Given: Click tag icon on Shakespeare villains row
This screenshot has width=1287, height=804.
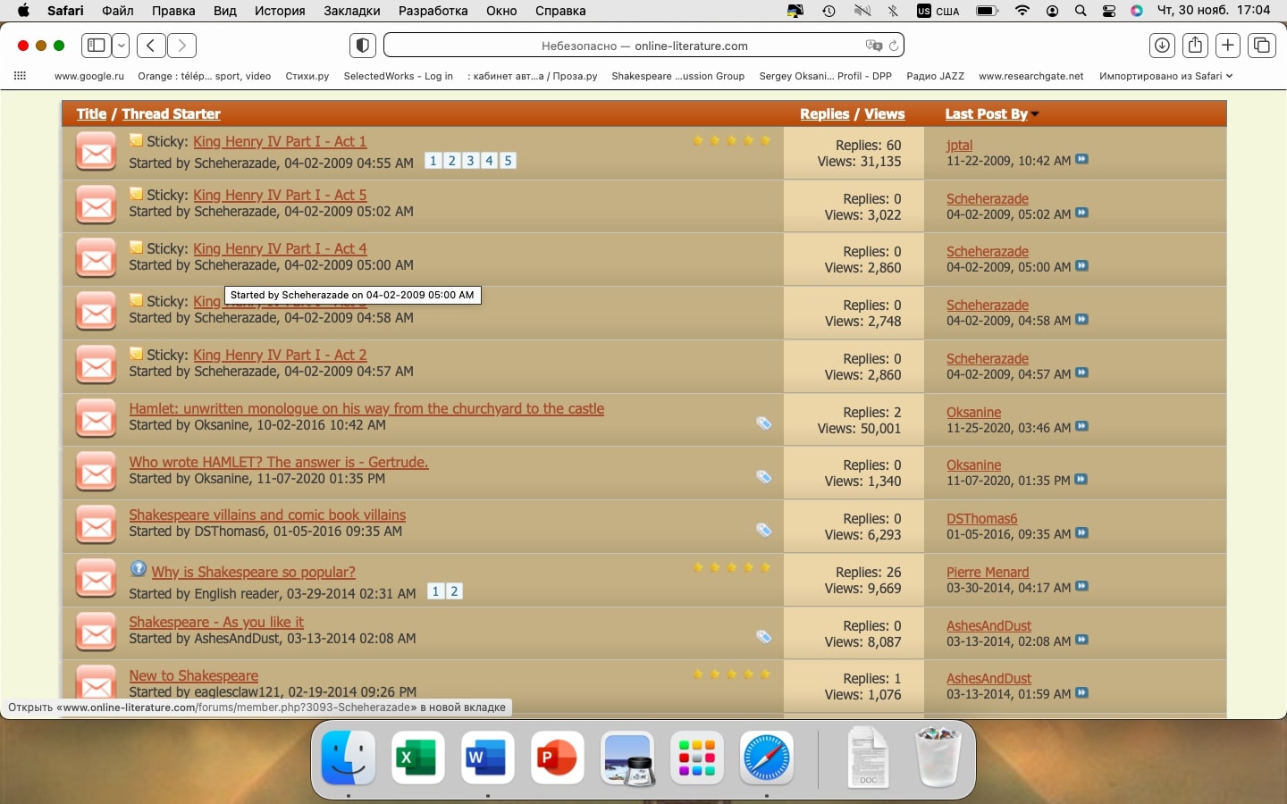Looking at the screenshot, I should tap(764, 530).
